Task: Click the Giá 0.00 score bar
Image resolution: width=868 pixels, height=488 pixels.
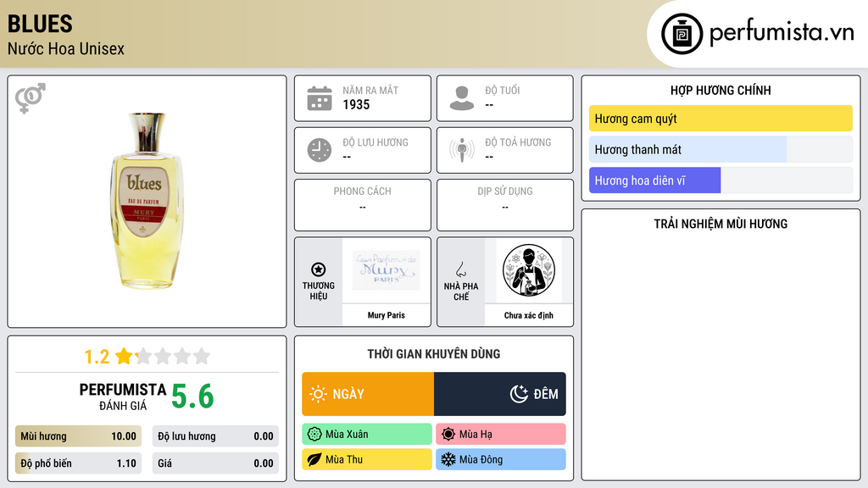Action: (215, 463)
